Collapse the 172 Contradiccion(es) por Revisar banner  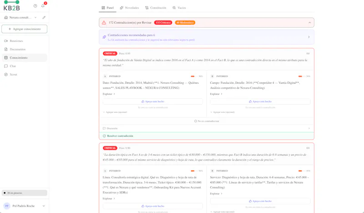pos(310,23)
